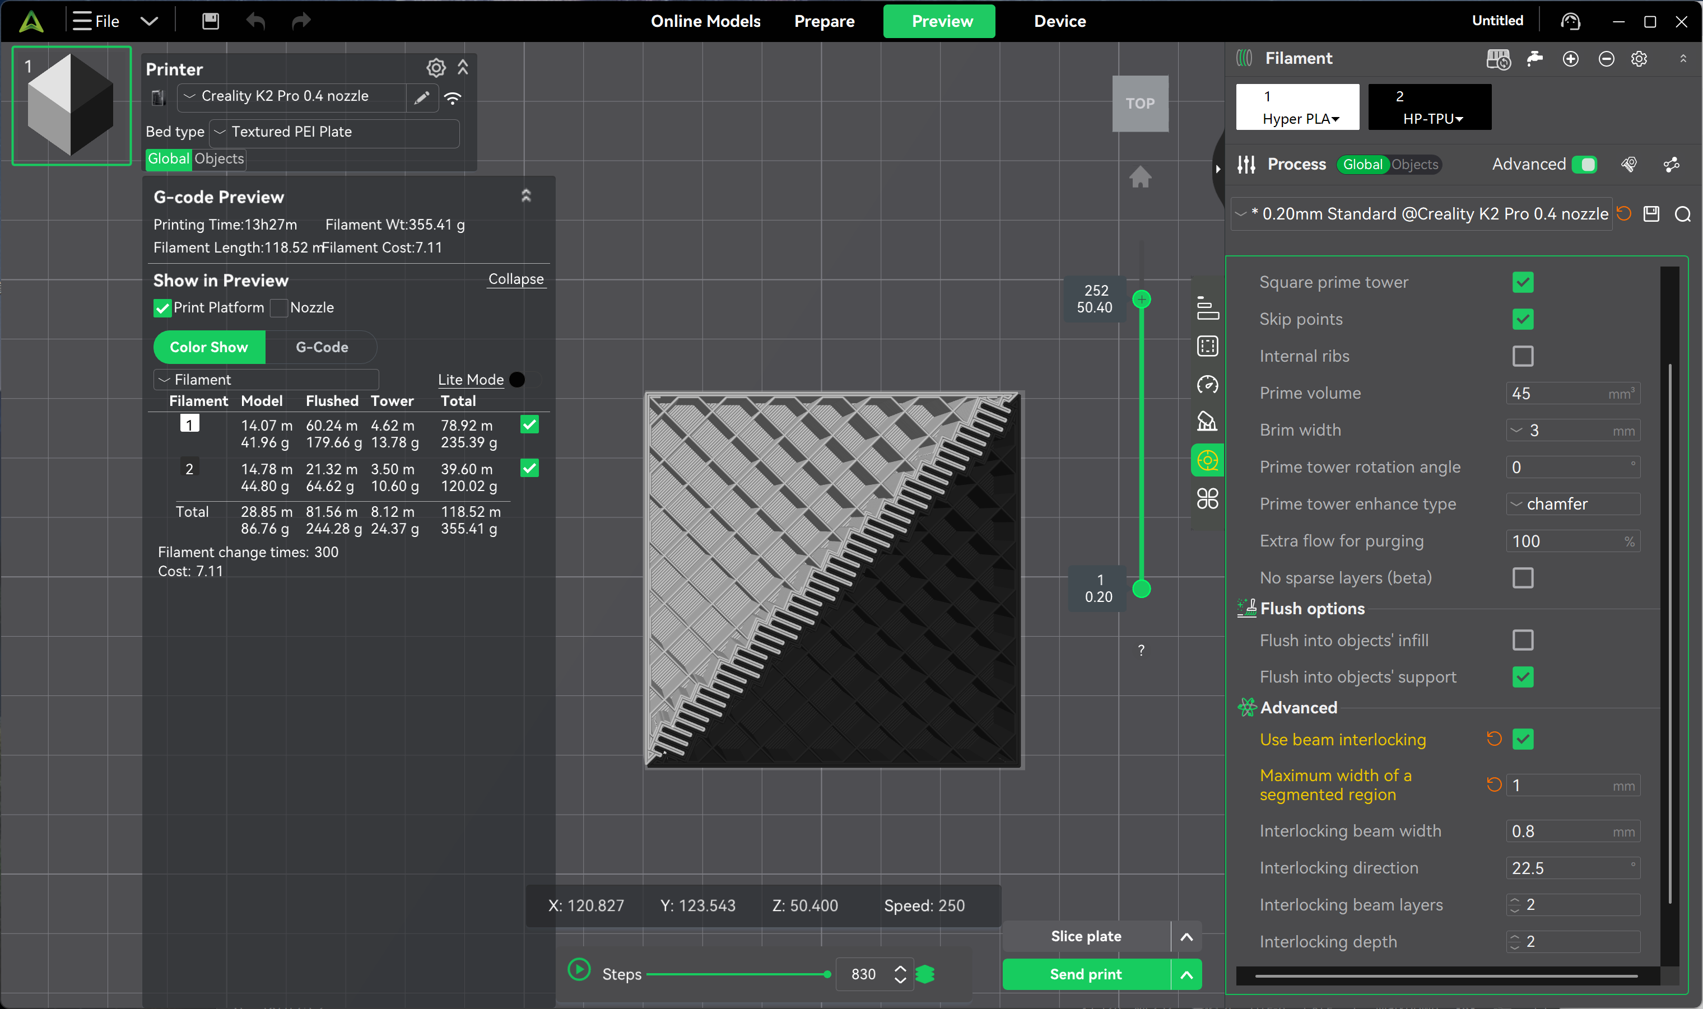Screen dimensions: 1703x1009
Task: Click the save icon in top toolbar
Action: point(210,21)
